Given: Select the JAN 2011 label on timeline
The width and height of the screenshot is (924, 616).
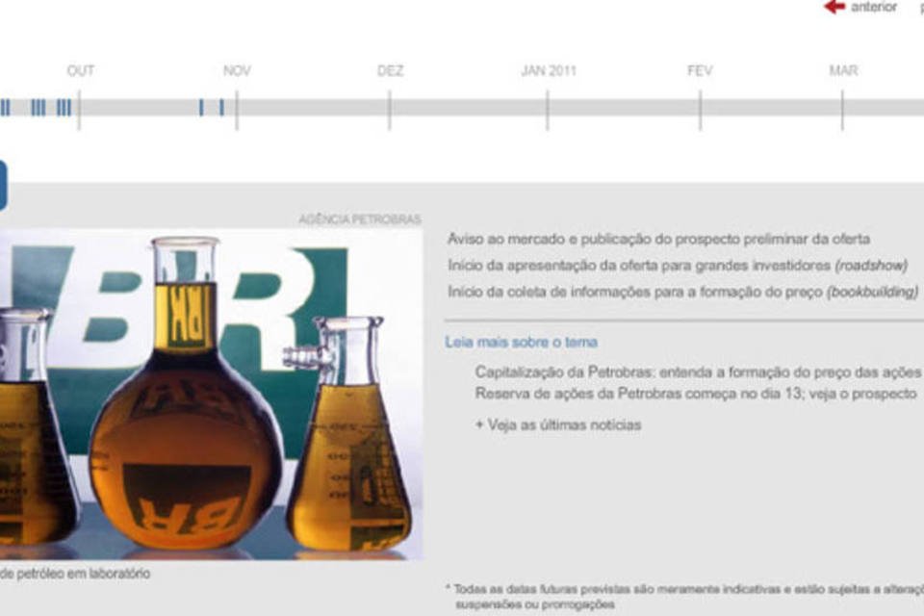Looking at the screenshot, I should click(549, 70).
